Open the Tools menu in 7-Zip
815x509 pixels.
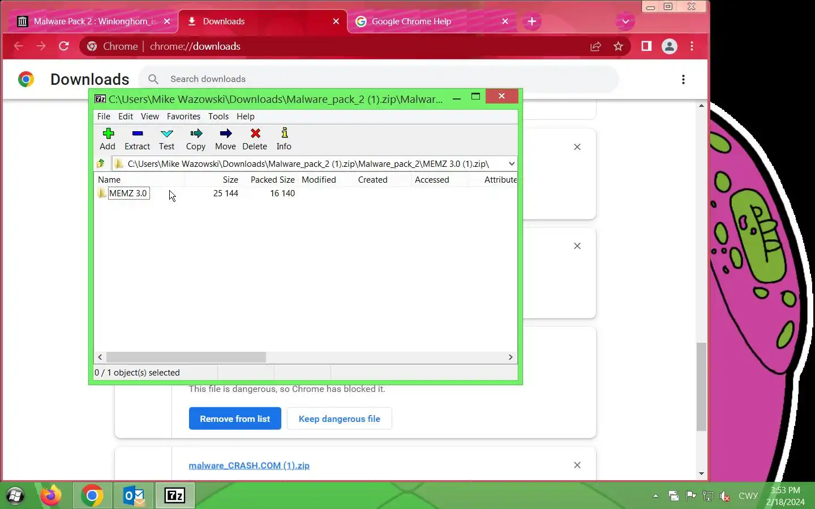pyautogui.click(x=218, y=117)
